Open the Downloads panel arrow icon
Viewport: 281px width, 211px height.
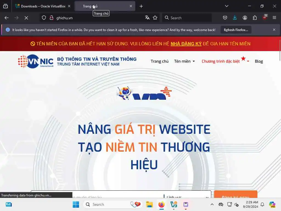[235, 18]
